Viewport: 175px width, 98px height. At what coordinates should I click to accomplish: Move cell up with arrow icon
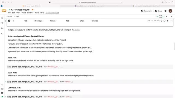point(149,21)
